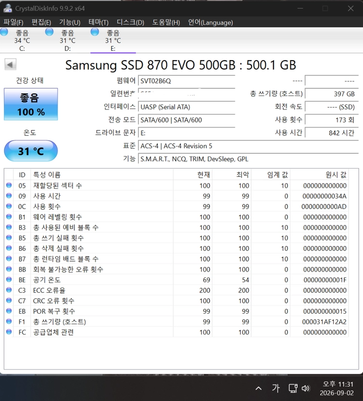This screenshot has width=363, height=401.
Task: Select the 웨어 레벨링 횟수 row name
Action: [58, 217]
